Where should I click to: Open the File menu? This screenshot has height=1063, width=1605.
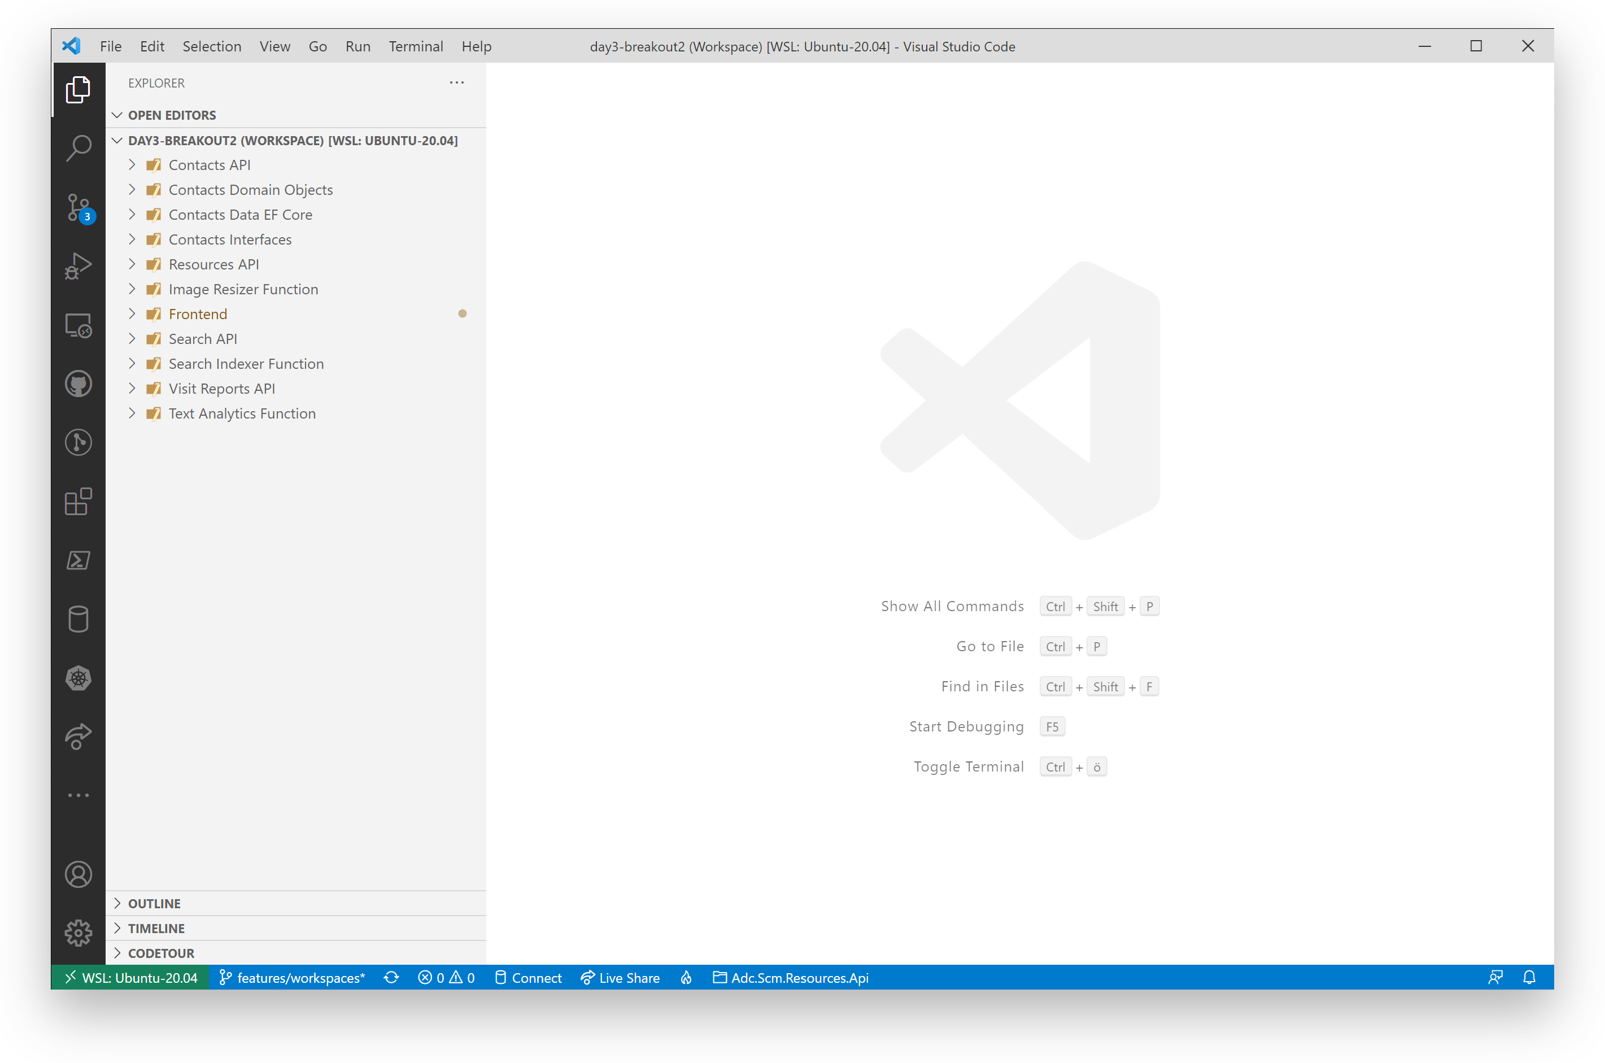click(109, 46)
